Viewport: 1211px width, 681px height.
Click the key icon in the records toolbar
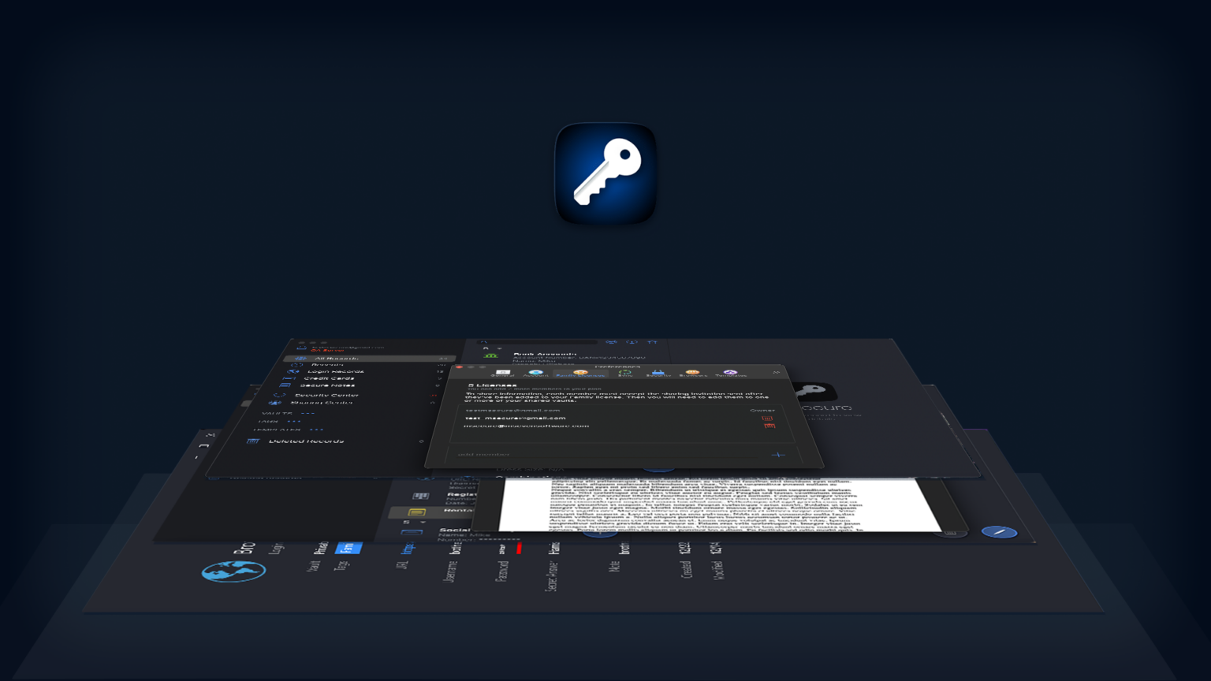coord(610,341)
